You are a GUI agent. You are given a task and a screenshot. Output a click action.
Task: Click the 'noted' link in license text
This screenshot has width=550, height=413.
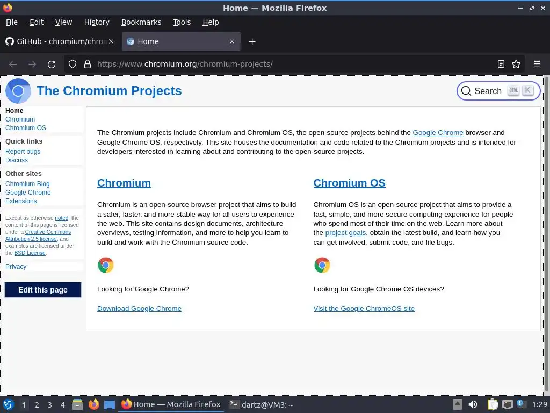click(x=61, y=218)
